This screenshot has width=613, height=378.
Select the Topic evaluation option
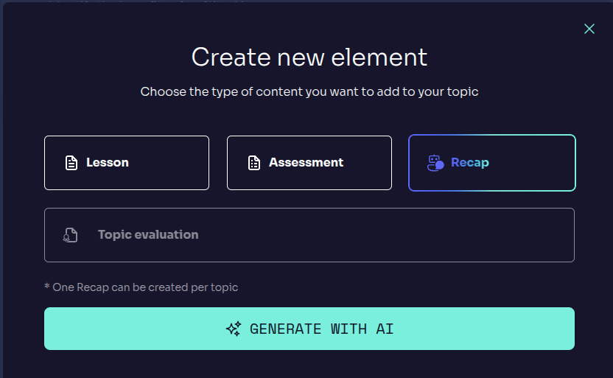click(x=309, y=235)
